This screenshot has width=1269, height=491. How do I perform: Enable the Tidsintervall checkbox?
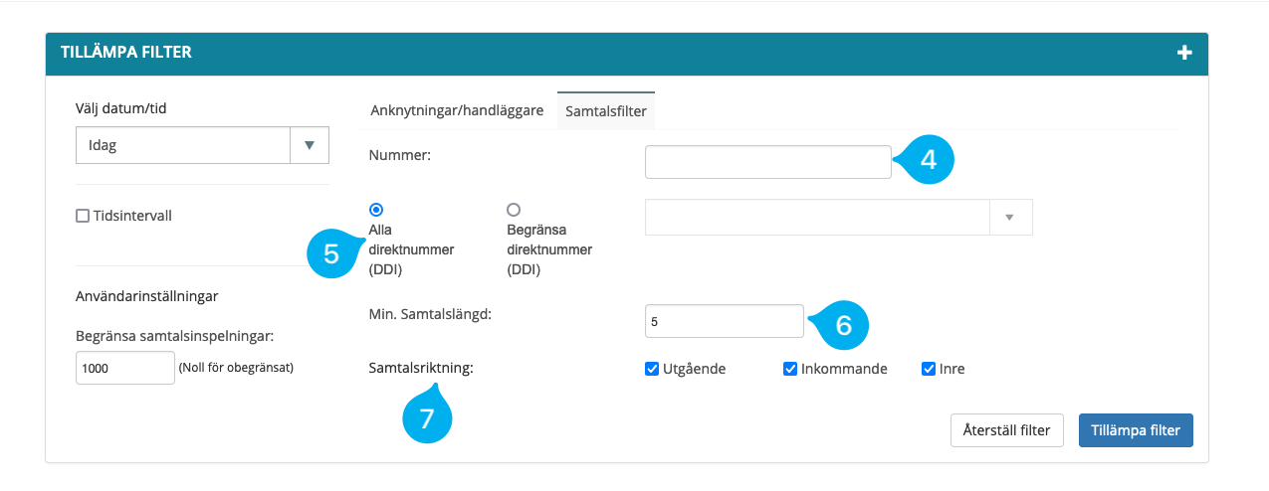[83, 216]
